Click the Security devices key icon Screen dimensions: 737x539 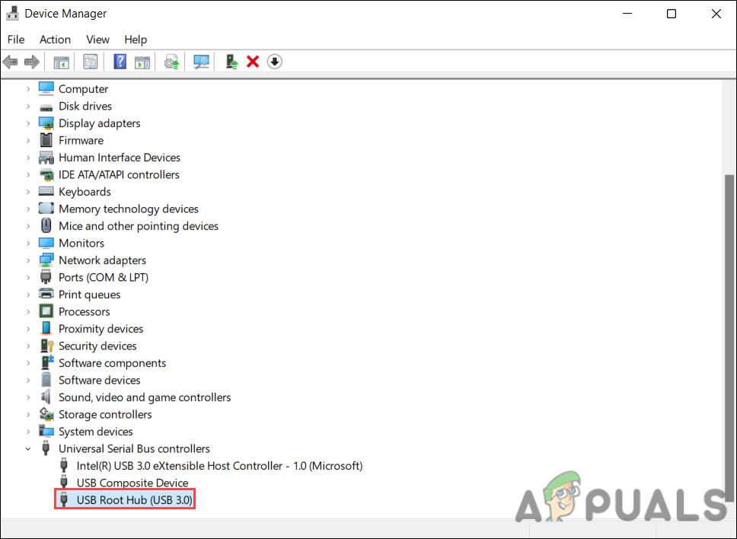[x=46, y=346]
